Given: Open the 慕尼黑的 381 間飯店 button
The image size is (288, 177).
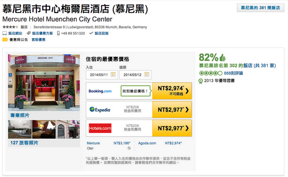Looking at the screenshot, I should [260, 8].
